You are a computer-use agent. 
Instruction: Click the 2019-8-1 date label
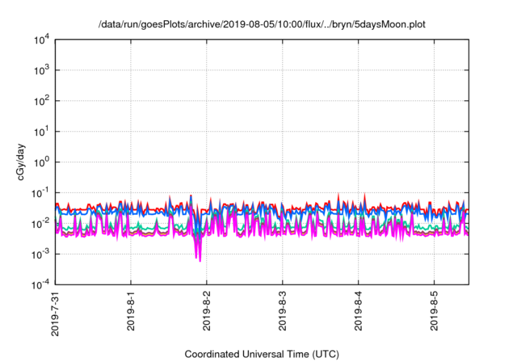tap(132, 311)
